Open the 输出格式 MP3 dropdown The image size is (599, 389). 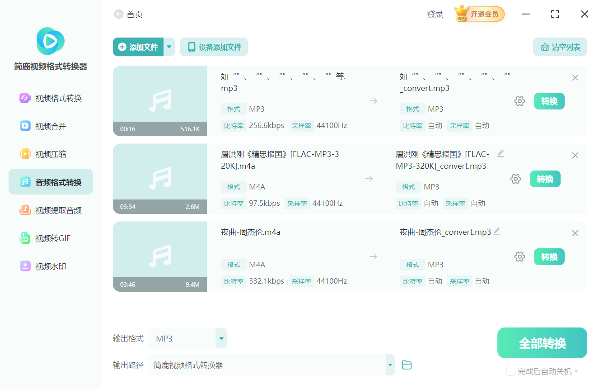[x=187, y=338]
